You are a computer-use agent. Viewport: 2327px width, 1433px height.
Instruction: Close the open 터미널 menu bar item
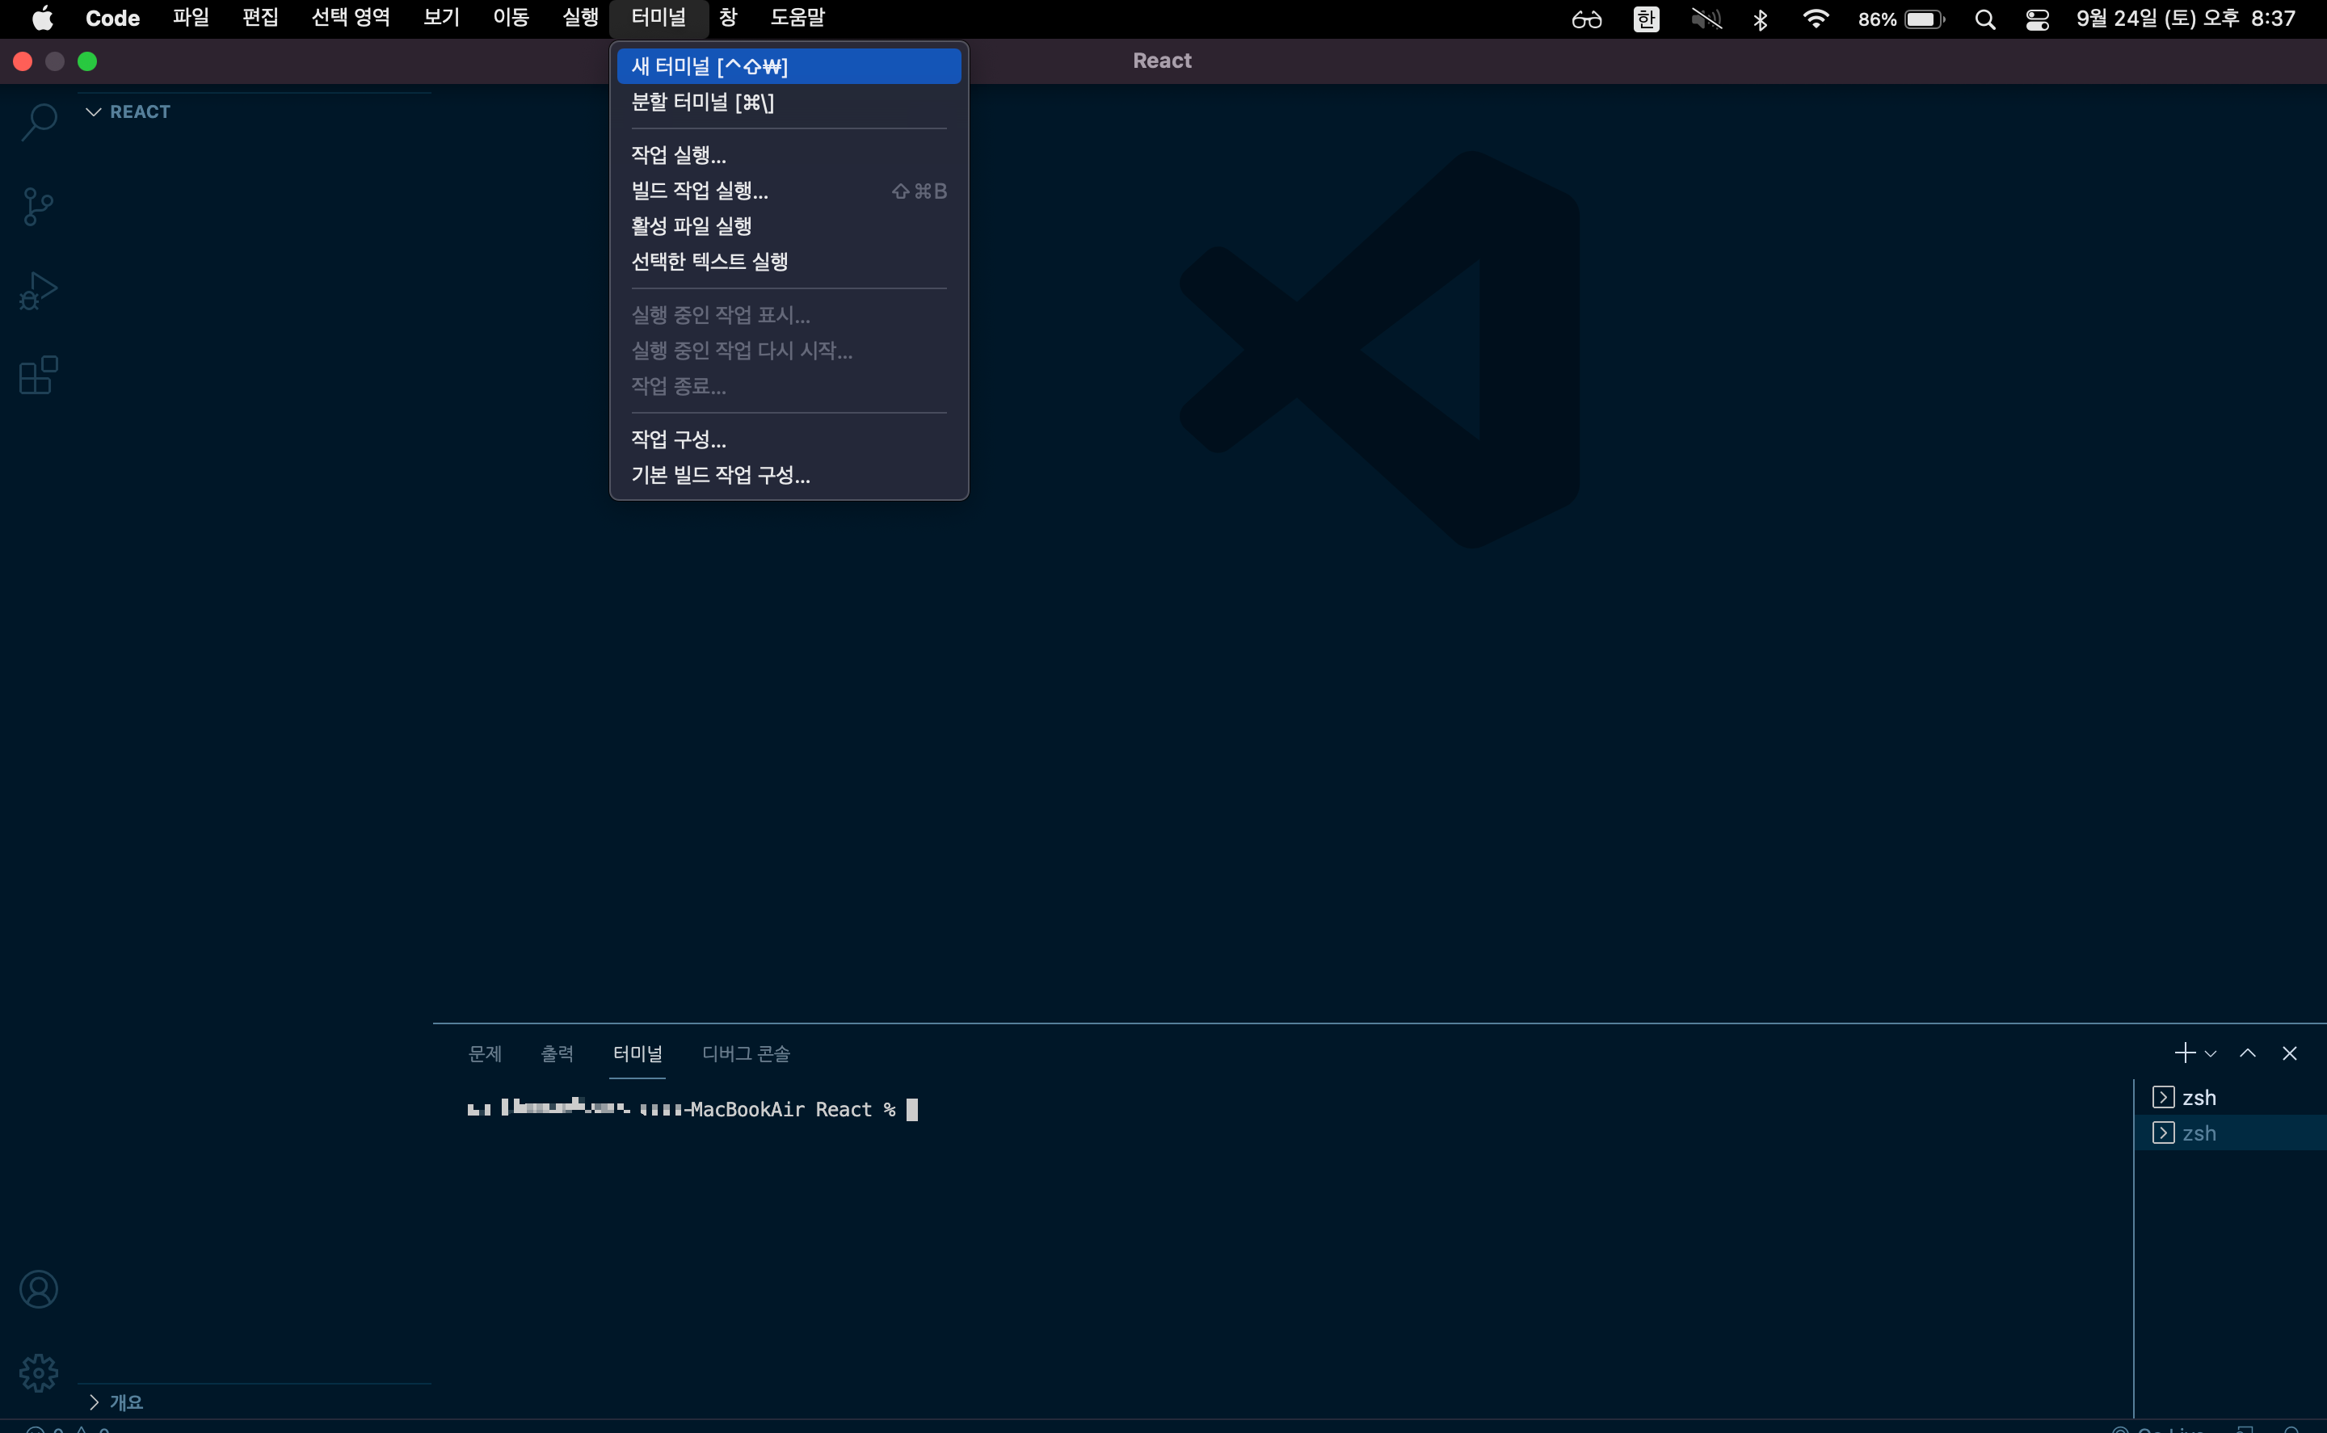(659, 18)
